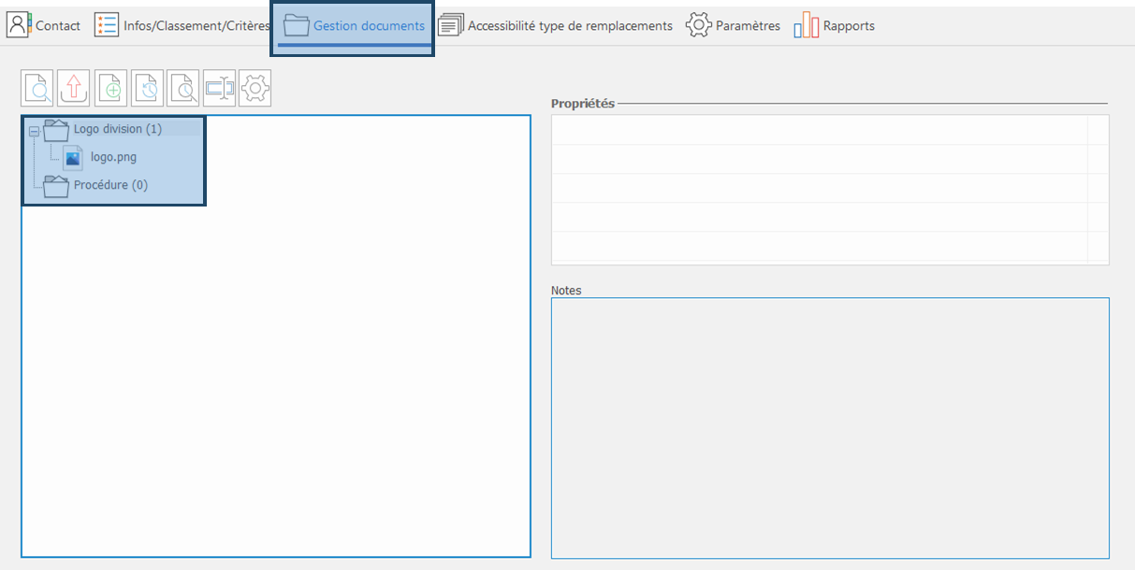
Task: Open document history restore icon
Action: 147,89
